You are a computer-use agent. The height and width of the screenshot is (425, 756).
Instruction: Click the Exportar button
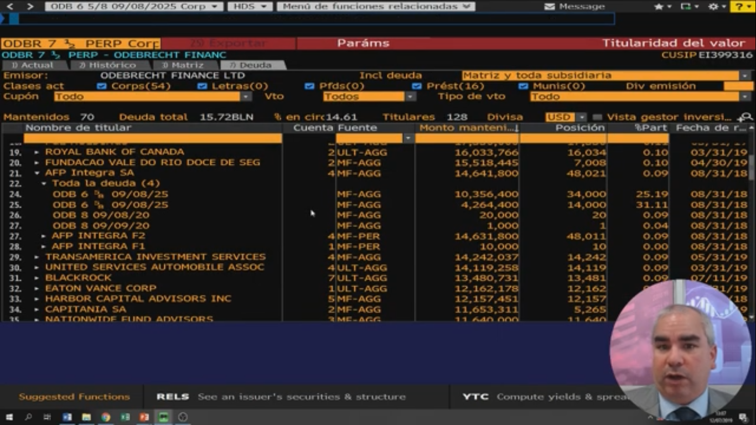pyautogui.click(x=228, y=43)
